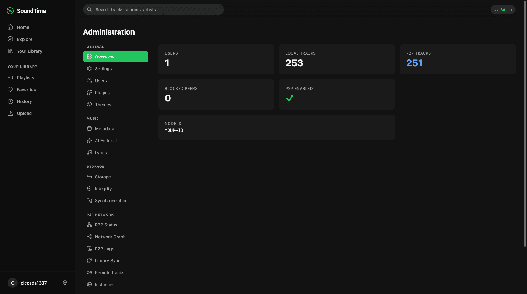Click the search magnifier in the search bar
Image resolution: width=527 pixels, height=294 pixels.
tap(89, 9)
